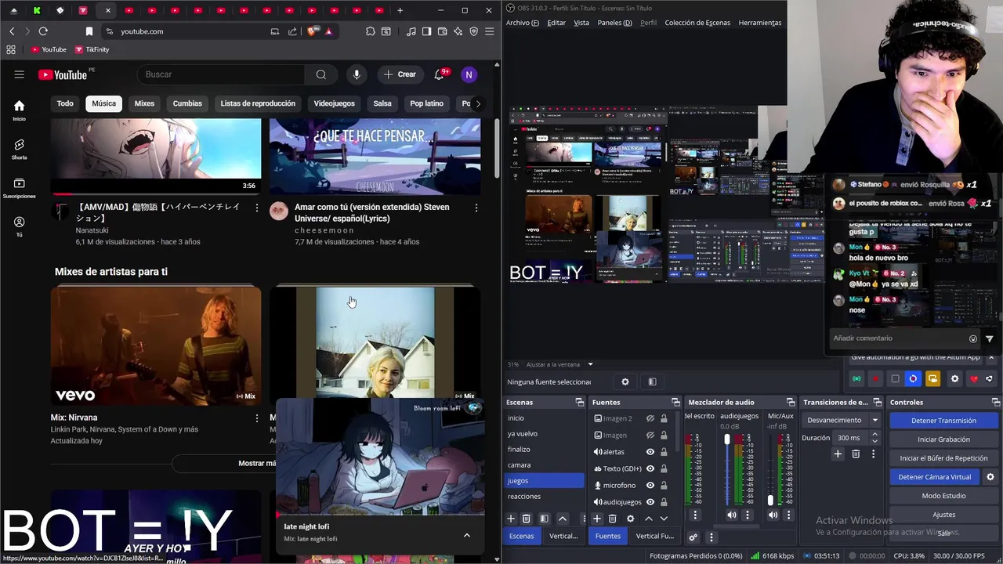Adjust the Mic/Aux volume fader
The image size is (1003, 564).
[x=769, y=500]
